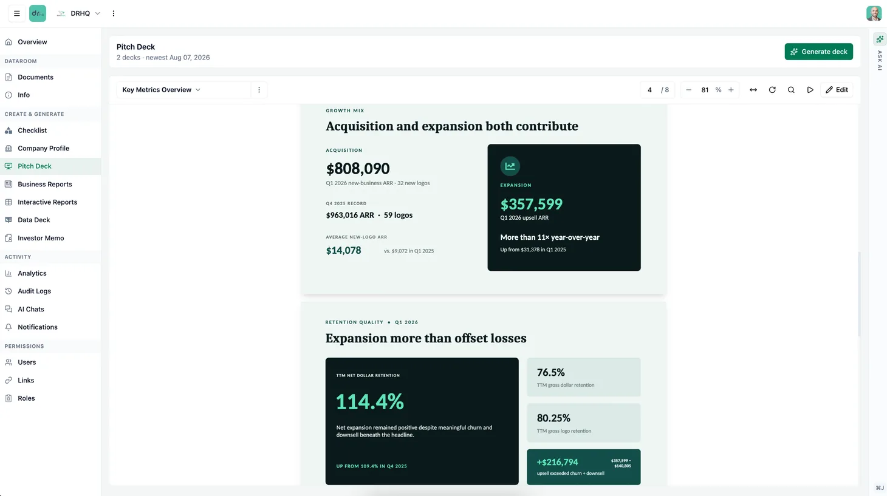Open Roles permissions page
The image size is (887, 496).
click(x=26, y=398)
